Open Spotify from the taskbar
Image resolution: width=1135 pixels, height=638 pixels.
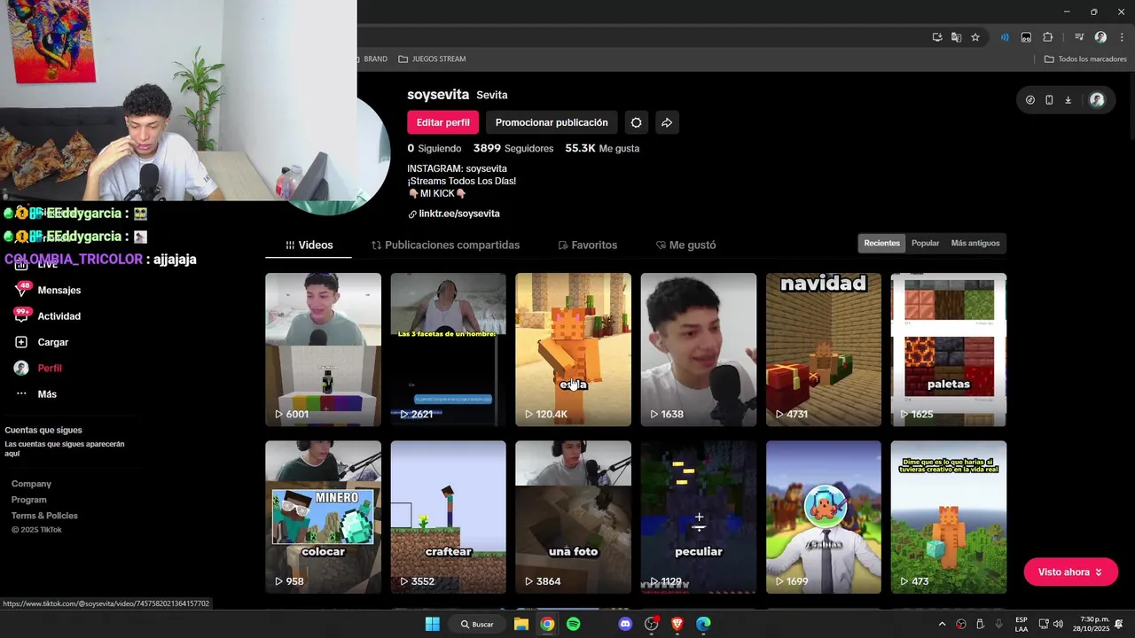point(574,624)
